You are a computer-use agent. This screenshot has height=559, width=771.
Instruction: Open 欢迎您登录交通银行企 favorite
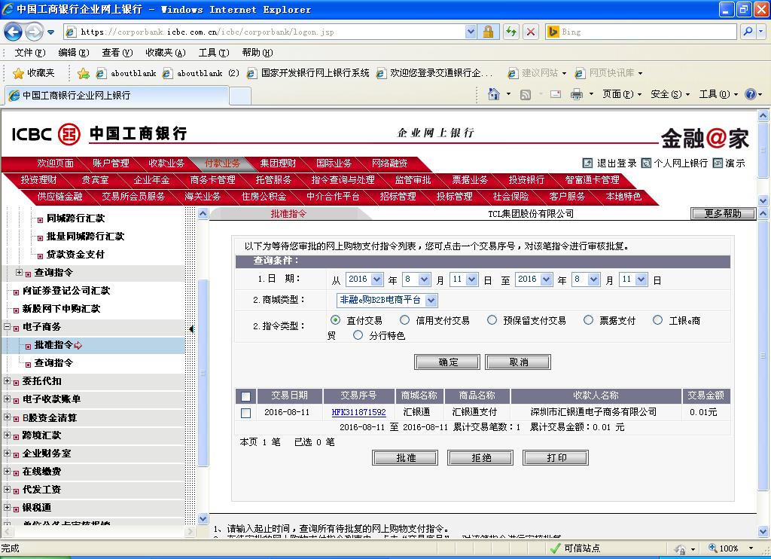click(x=434, y=73)
